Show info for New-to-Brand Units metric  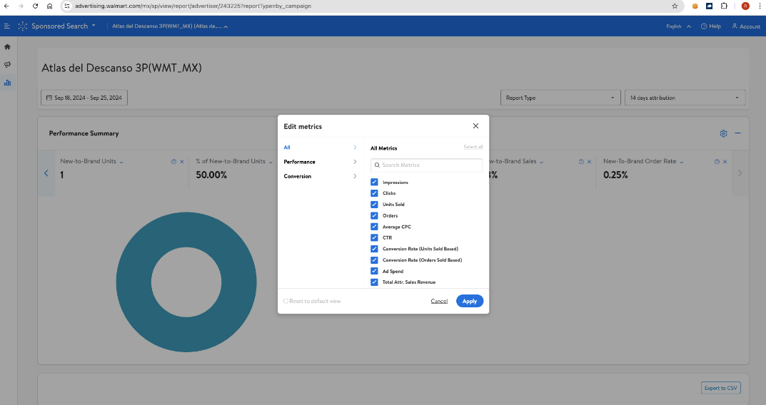pos(174,162)
